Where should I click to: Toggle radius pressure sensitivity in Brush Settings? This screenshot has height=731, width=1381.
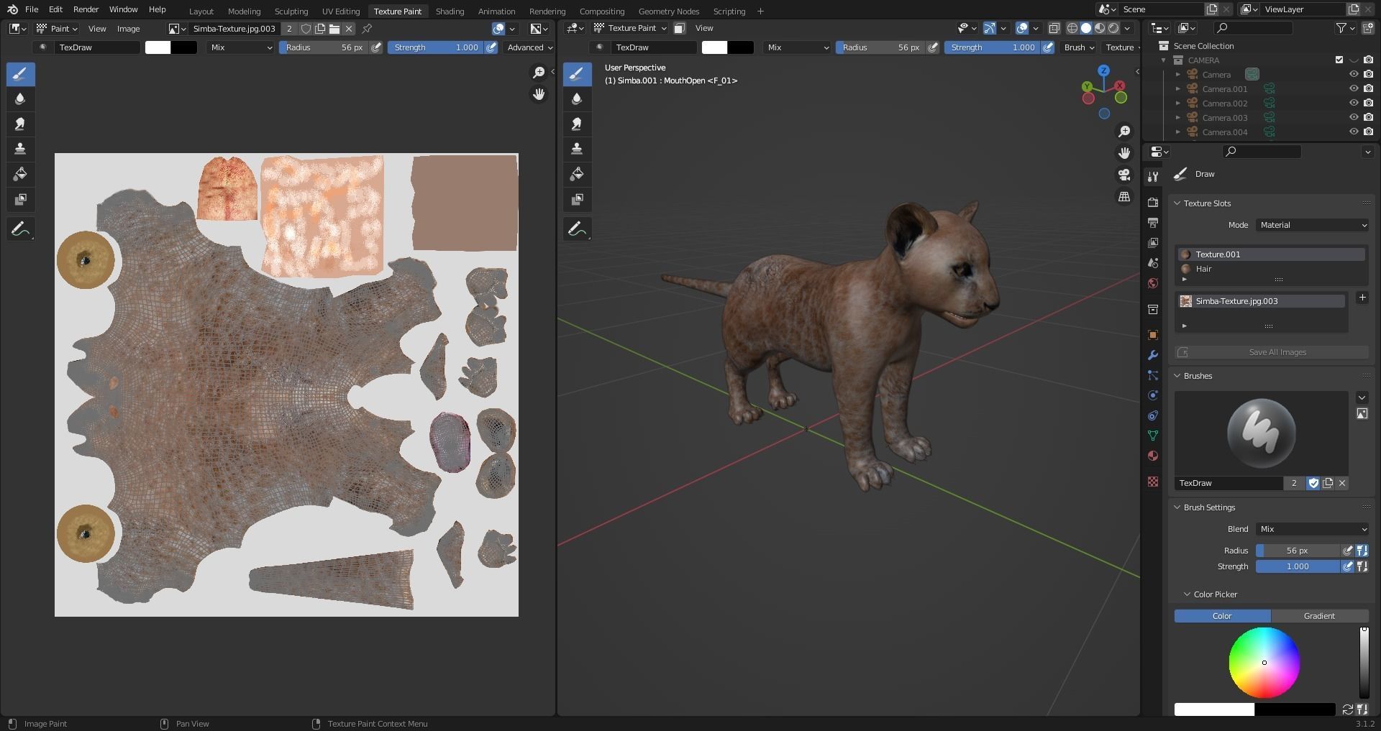coord(1348,551)
